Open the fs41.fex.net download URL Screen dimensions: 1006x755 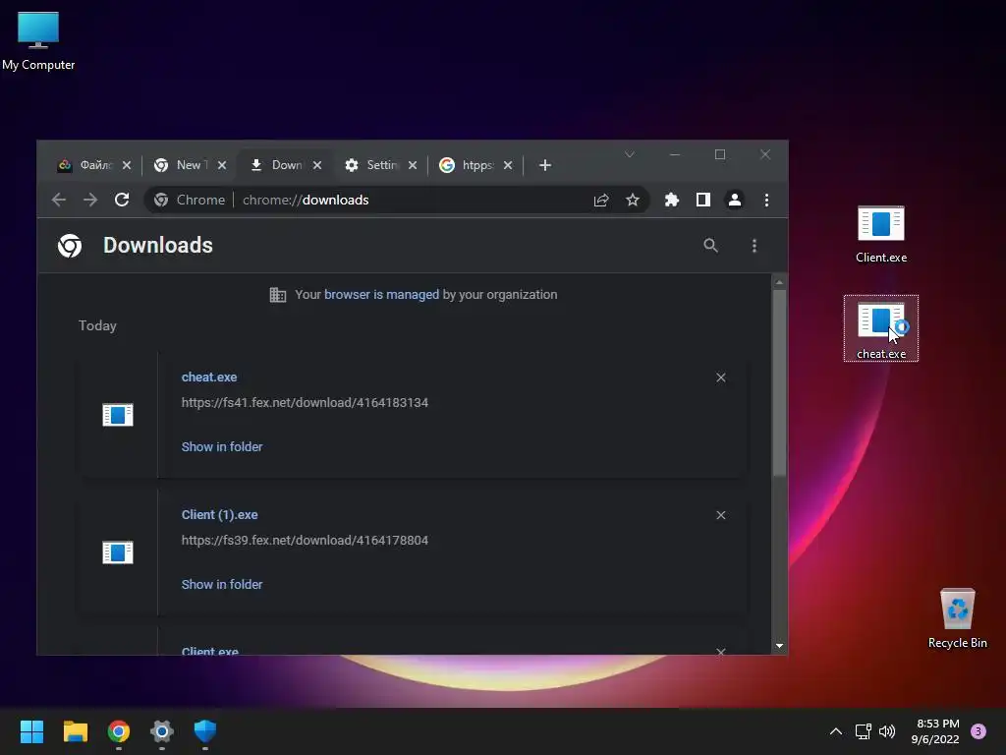(x=305, y=402)
